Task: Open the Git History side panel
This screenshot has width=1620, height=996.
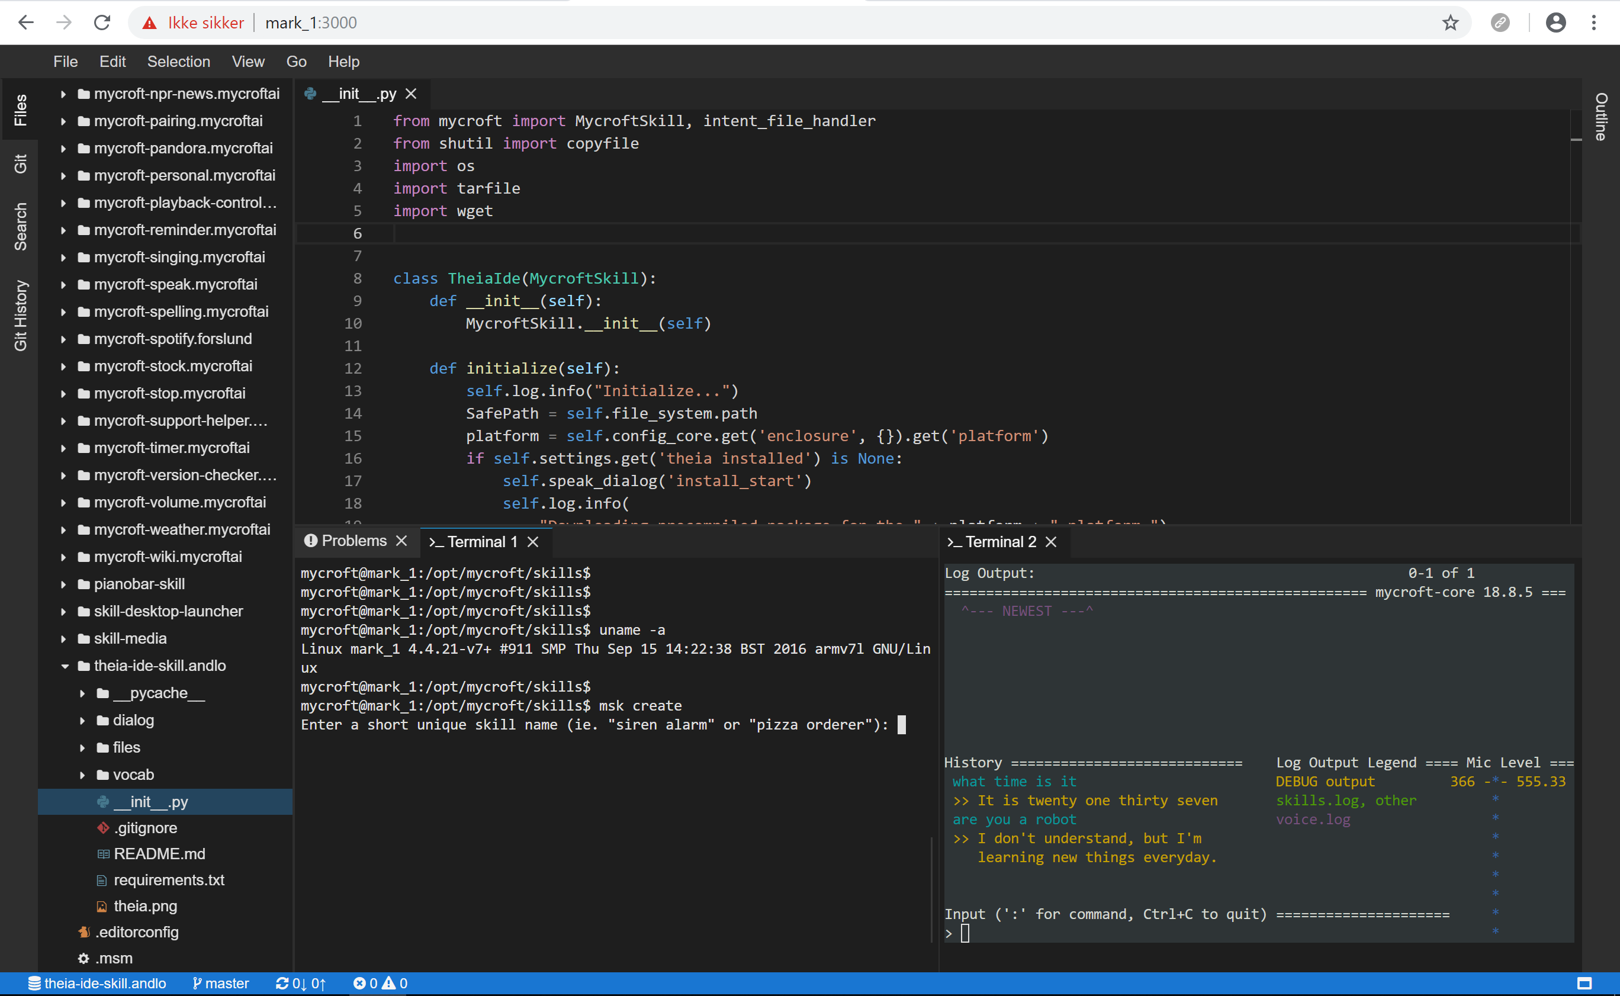Action: [x=20, y=315]
